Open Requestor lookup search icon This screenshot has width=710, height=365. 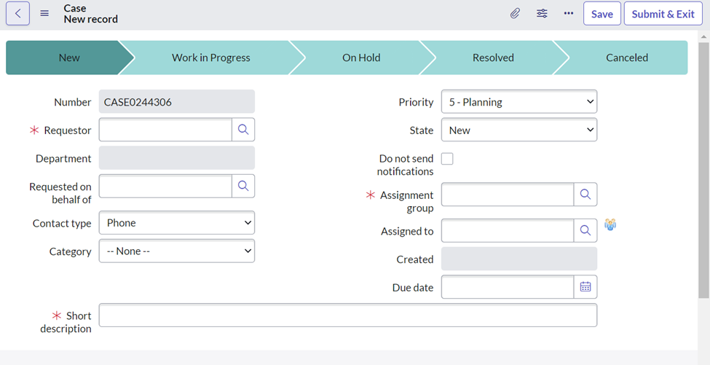click(x=243, y=130)
